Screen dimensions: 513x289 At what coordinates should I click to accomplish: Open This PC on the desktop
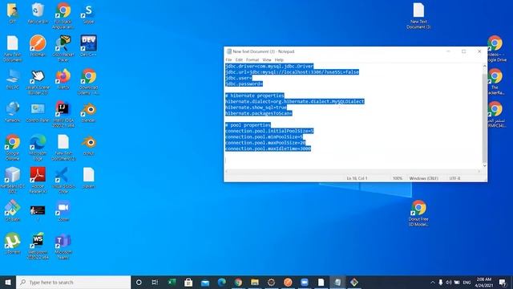13,79
